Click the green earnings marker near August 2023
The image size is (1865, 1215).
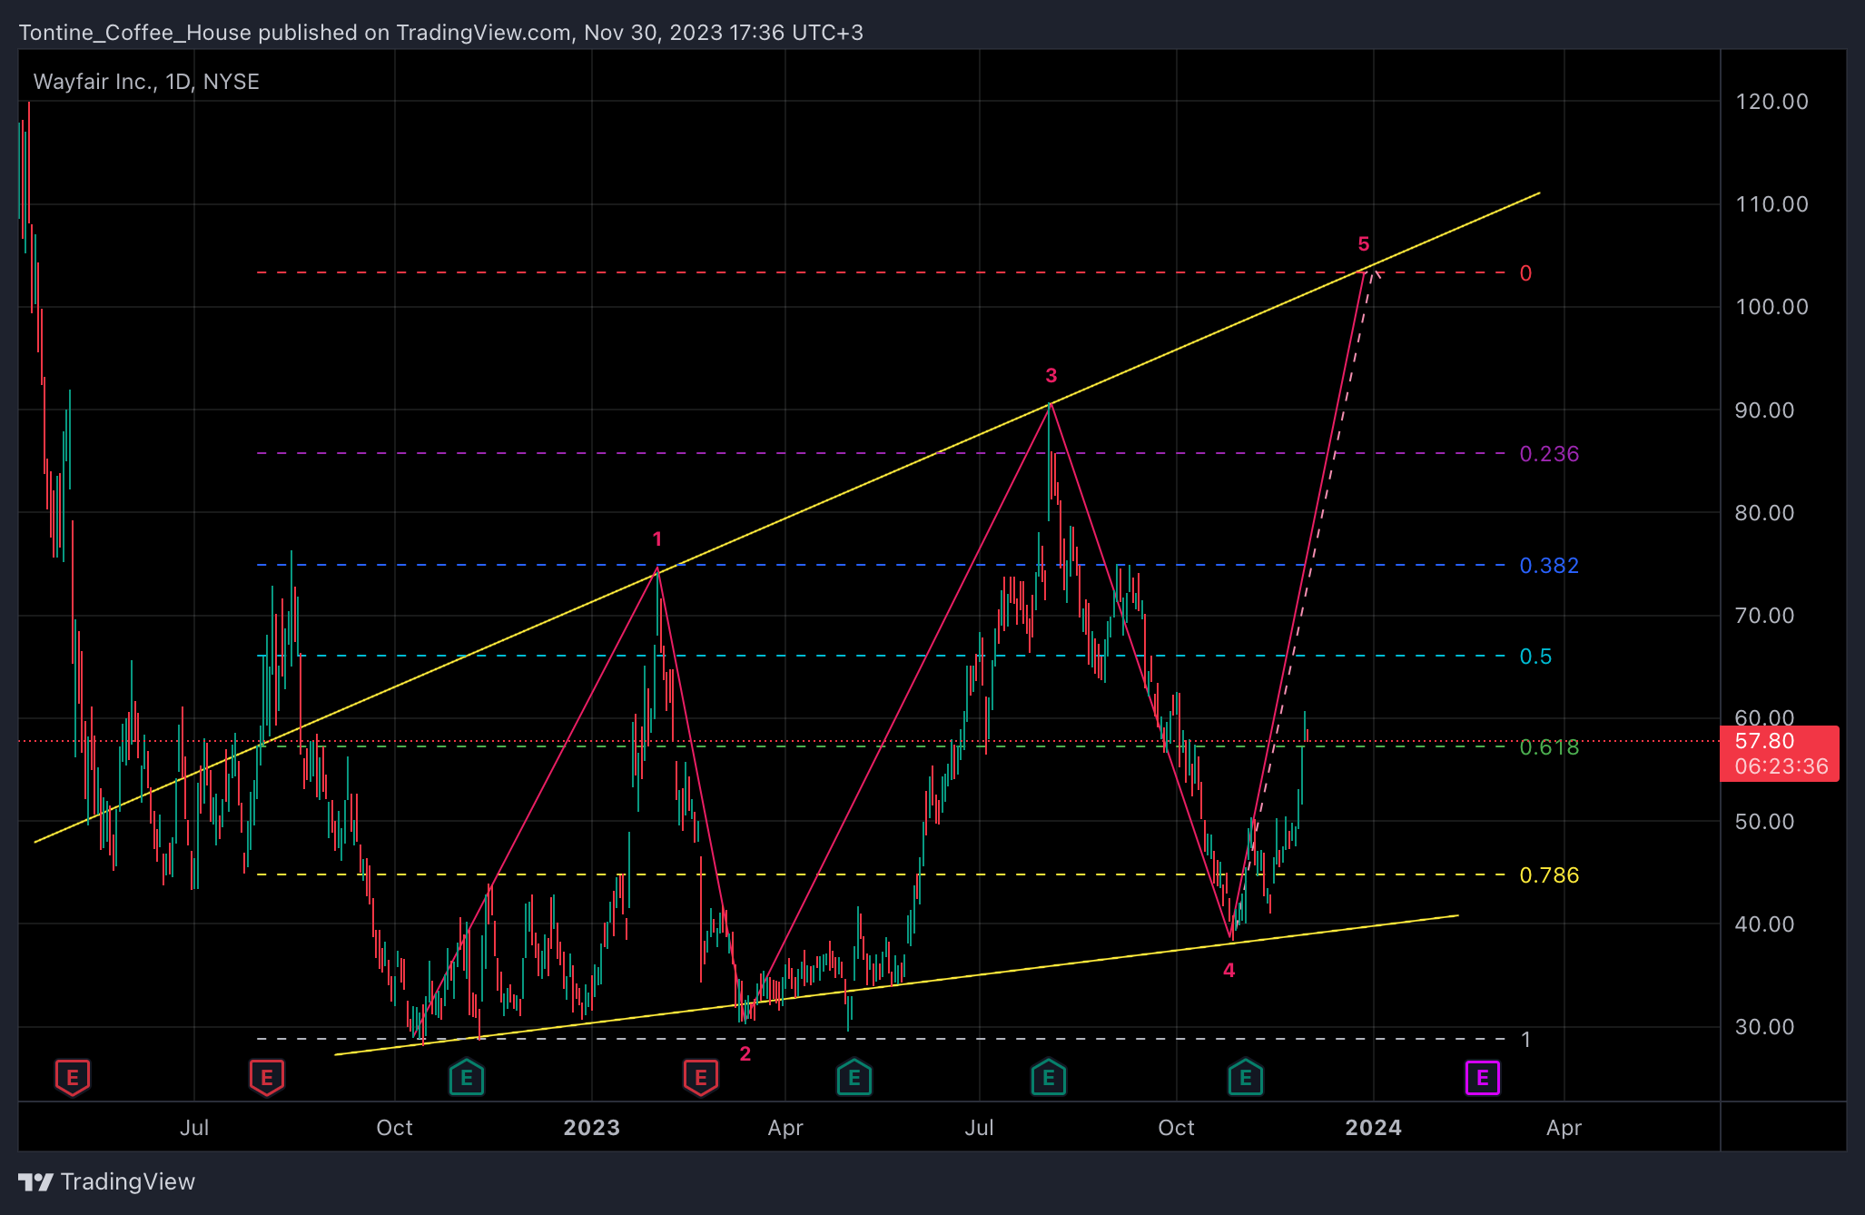[1049, 1078]
